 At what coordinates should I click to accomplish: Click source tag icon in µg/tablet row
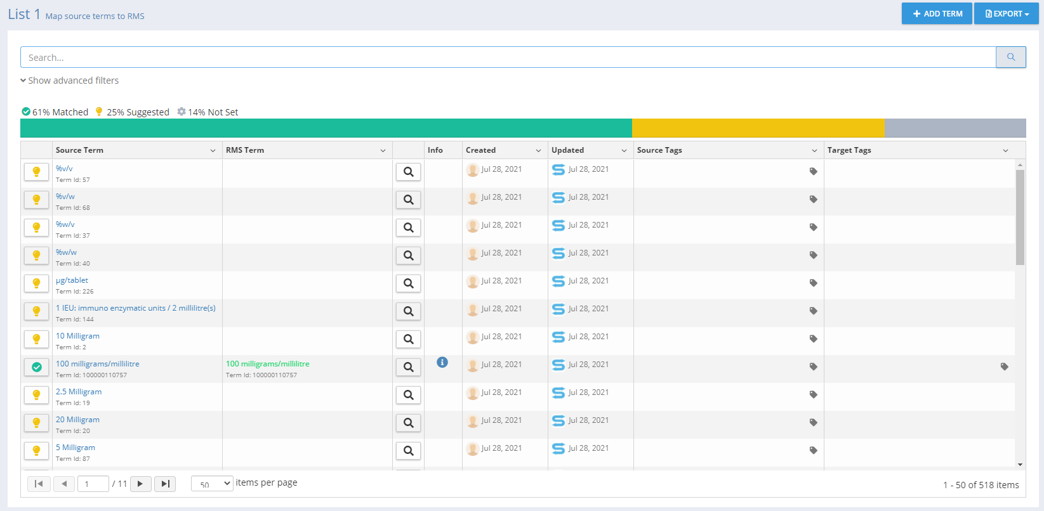click(813, 283)
